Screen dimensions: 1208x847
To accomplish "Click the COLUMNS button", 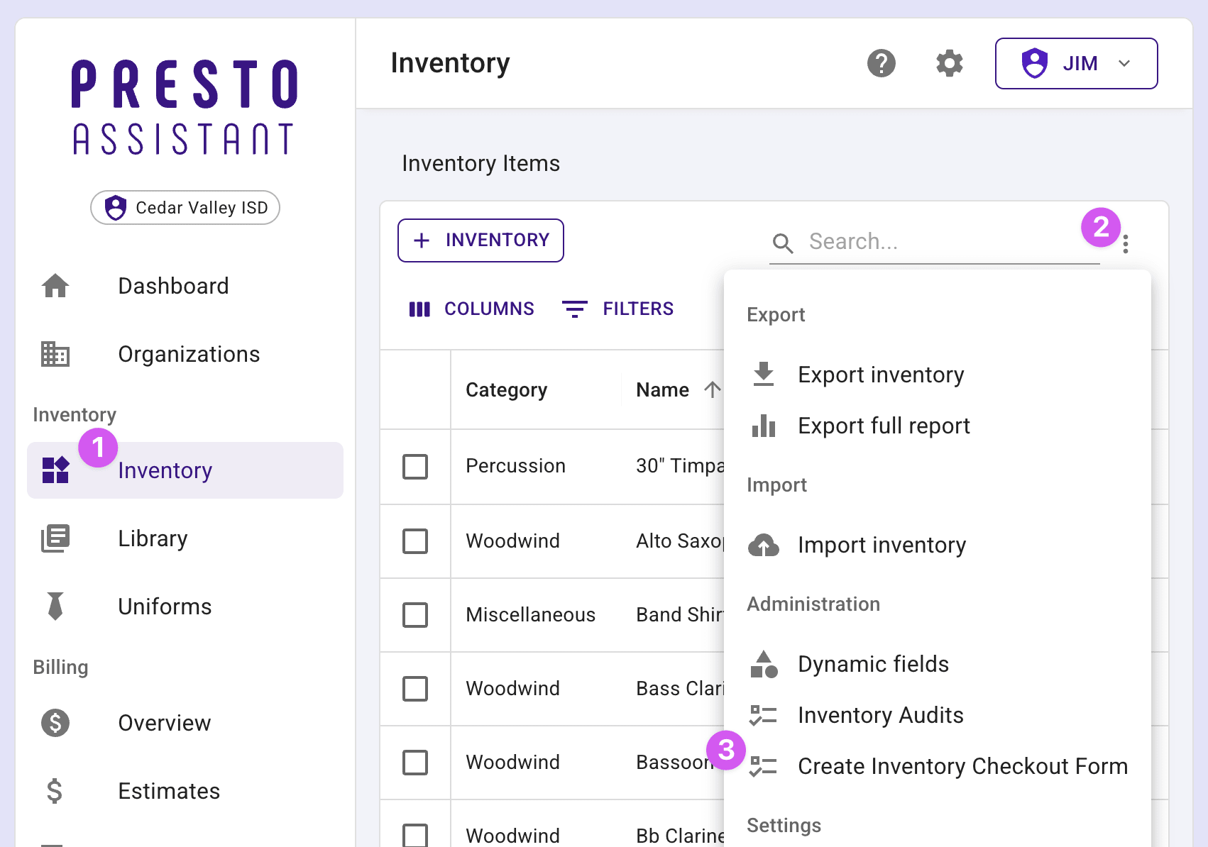I will (471, 309).
